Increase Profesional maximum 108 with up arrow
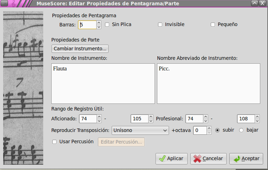Viewport: 268px width, 170px height. click(x=257, y=117)
